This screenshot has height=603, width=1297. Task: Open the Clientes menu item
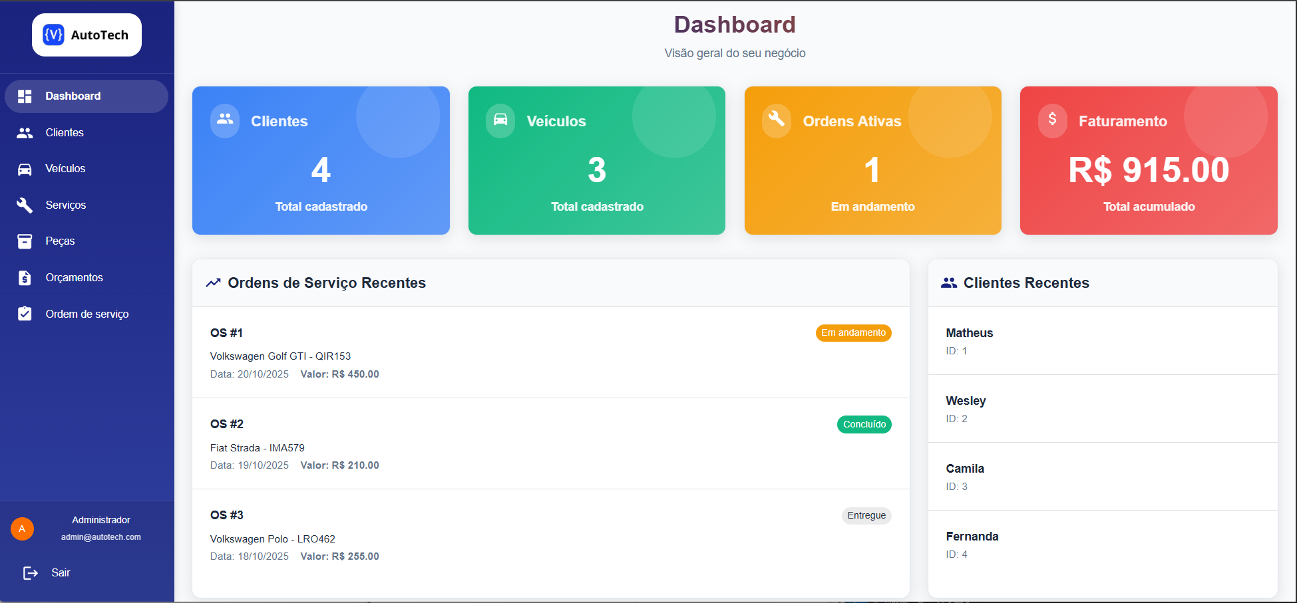click(65, 133)
